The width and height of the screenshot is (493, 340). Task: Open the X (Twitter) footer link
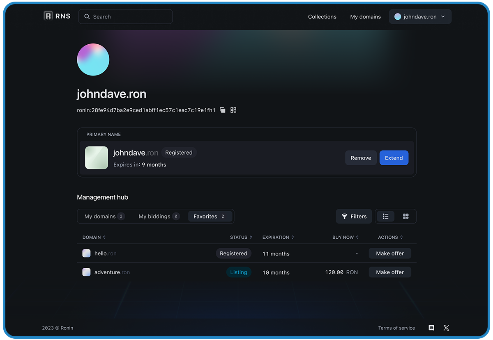point(447,328)
